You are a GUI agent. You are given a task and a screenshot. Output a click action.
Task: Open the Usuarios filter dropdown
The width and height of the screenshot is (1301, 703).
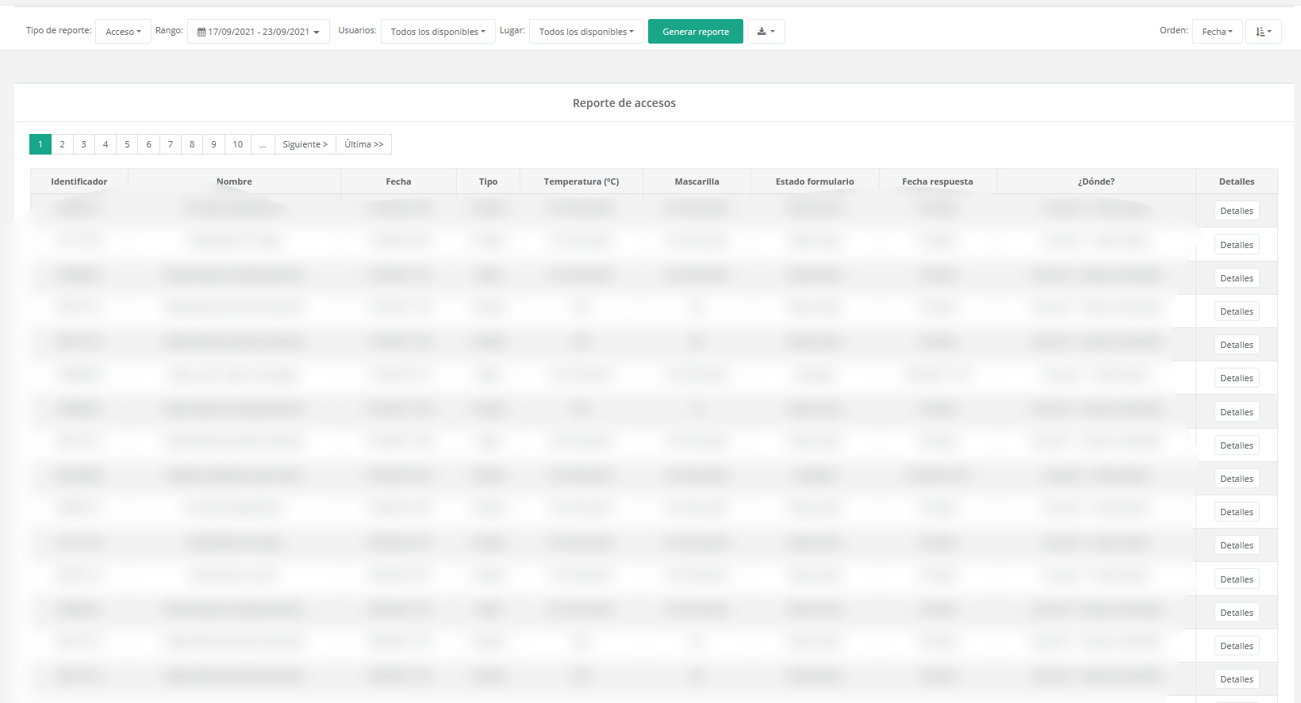tap(437, 32)
